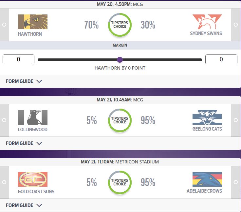Click the margin slider handle
Viewport: 241px width, 212px height.
[x=120, y=60]
